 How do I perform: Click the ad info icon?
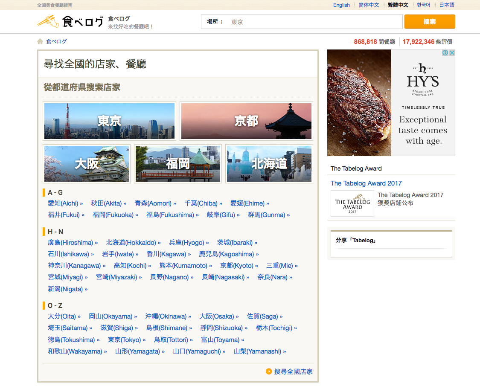click(x=445, y=53)
